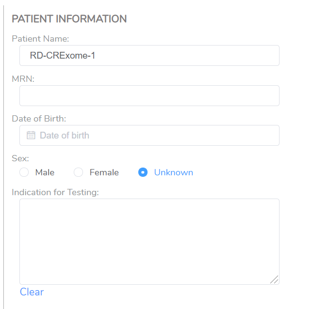
Task: Click the Clear link below the text area
Action: point(32,292)
